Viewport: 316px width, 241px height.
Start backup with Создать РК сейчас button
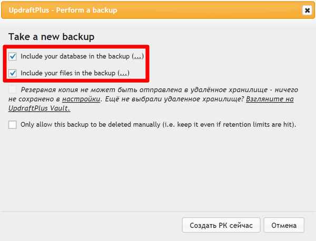[x=221, y=225]
